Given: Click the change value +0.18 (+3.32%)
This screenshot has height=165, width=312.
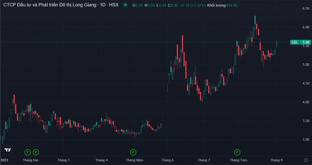Looking at the screenshot, I should [193, 5].
